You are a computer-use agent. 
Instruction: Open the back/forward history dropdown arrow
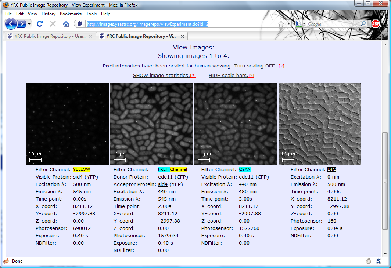pos(30,24)
